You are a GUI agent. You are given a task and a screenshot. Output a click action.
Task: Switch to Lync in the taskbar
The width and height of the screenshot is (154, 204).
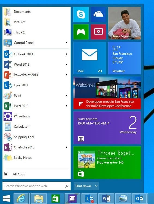pos(89,199)
